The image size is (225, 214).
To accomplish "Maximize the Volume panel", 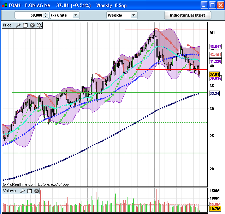I will click(x=29, y=191).
